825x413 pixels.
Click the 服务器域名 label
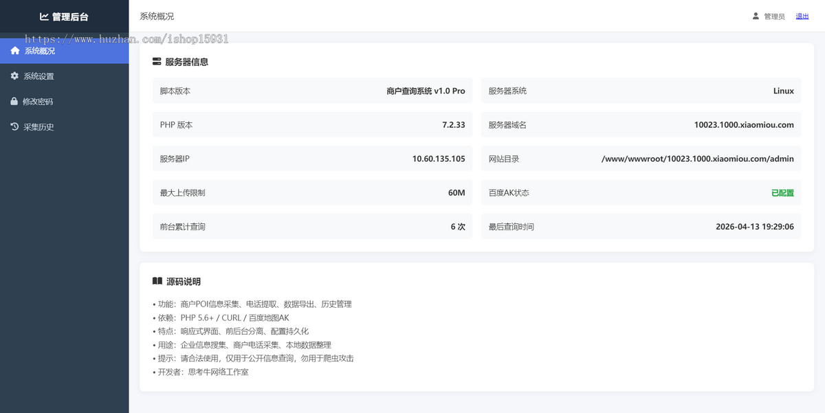point(507,125)
